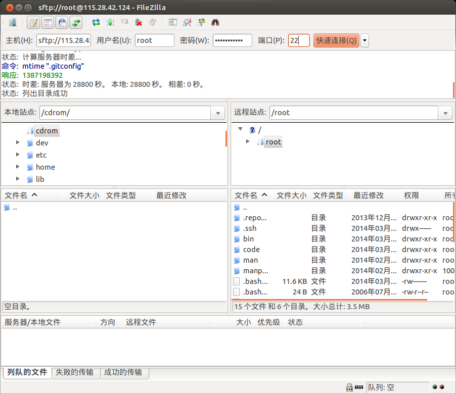
Task: Click the red activity indicator light
Action: pyautogui.click(x=442, y=387)
